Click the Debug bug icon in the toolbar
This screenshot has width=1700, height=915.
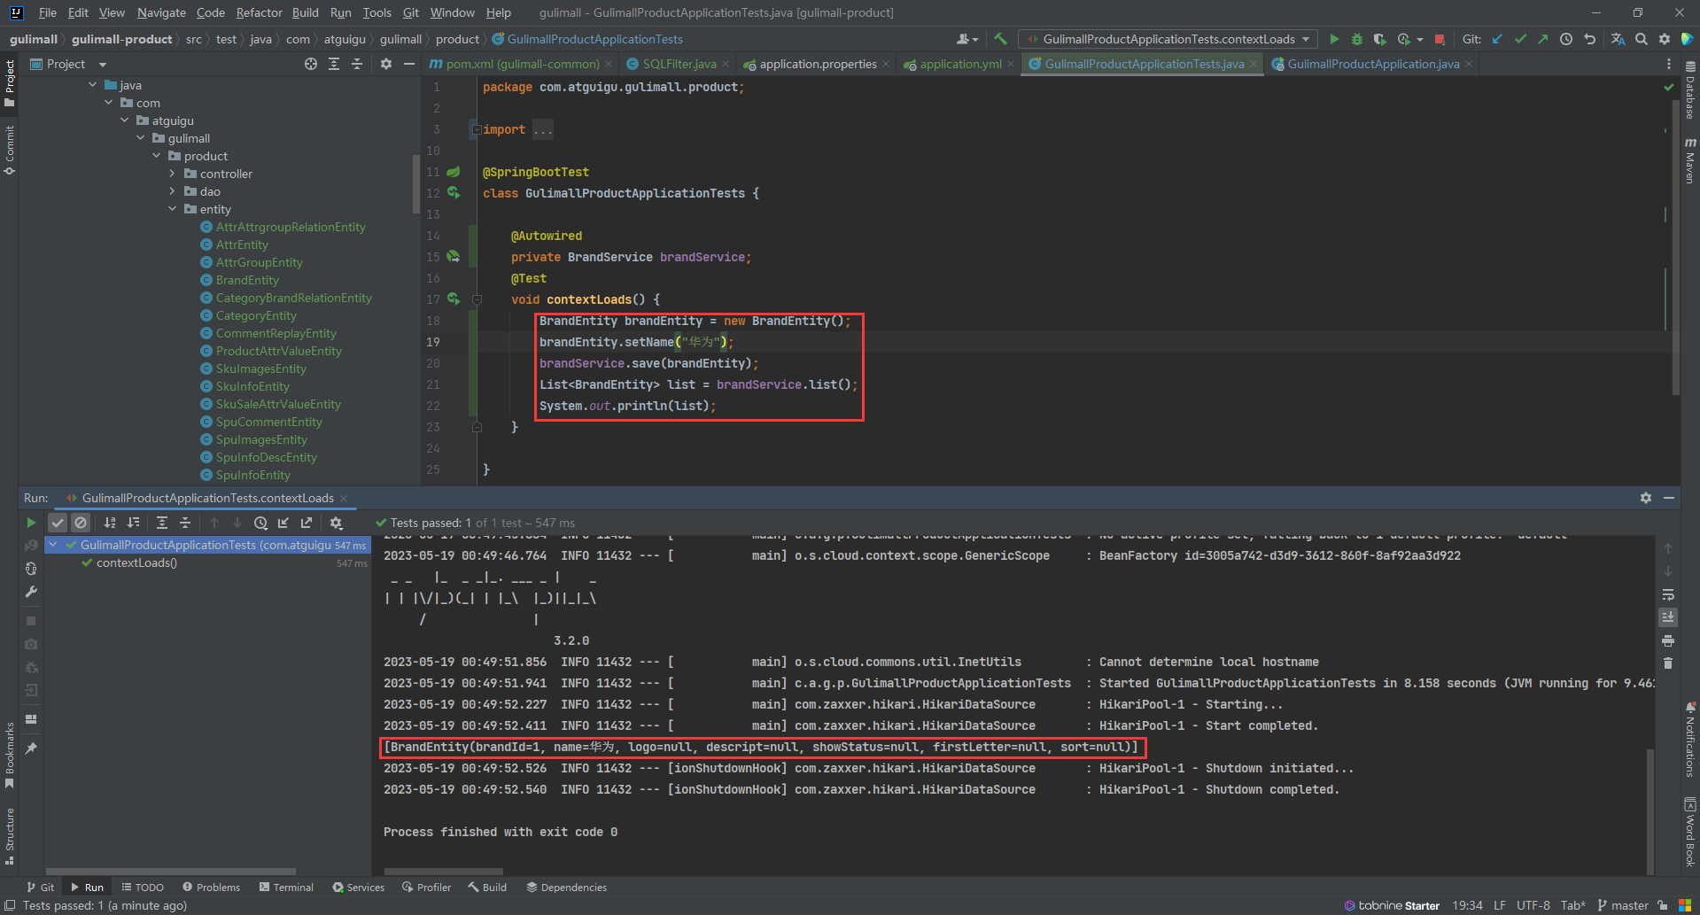pyautogui.click(x=1356, y=39)
